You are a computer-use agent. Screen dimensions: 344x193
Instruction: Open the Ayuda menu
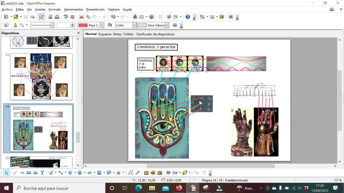pyautogui.click(x=127, y=9)
